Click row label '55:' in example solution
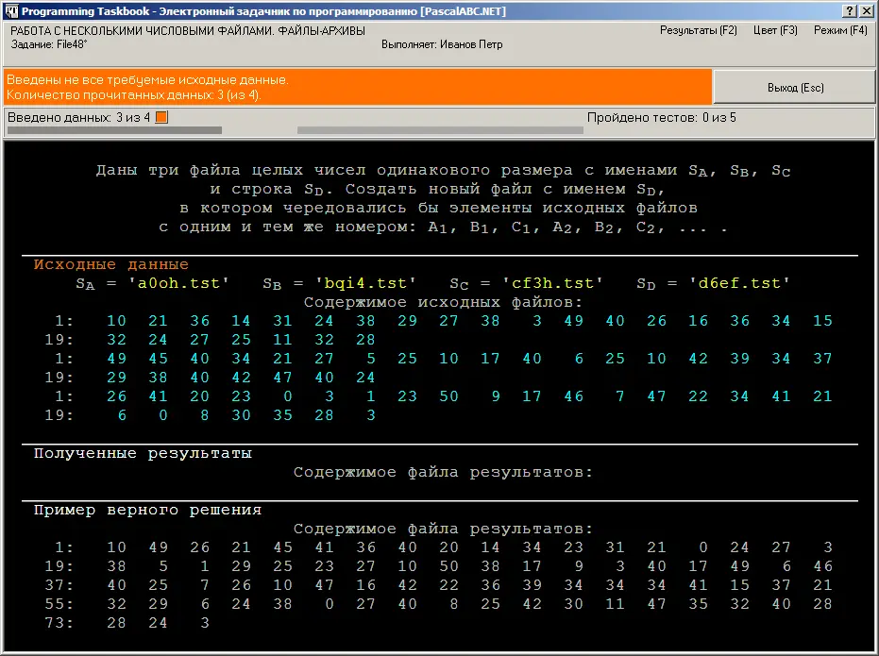The height and width of the screenshot is (656, 879). click(x=59, y=604)
